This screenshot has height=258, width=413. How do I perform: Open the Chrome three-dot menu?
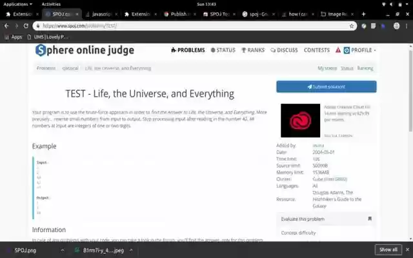click(x=407, y=26)
